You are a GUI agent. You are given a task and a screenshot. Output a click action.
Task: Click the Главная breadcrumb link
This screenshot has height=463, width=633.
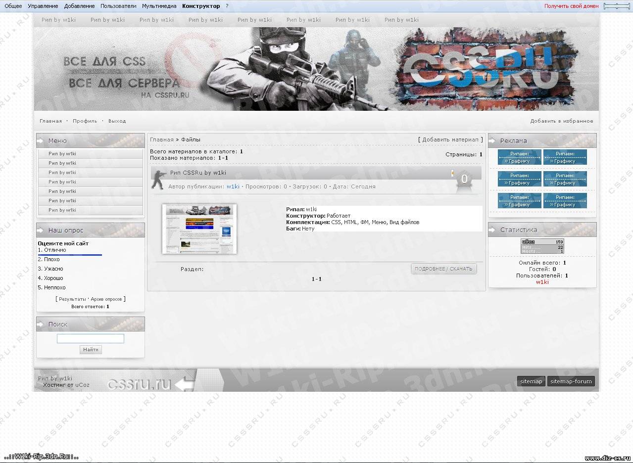(162, 139)
